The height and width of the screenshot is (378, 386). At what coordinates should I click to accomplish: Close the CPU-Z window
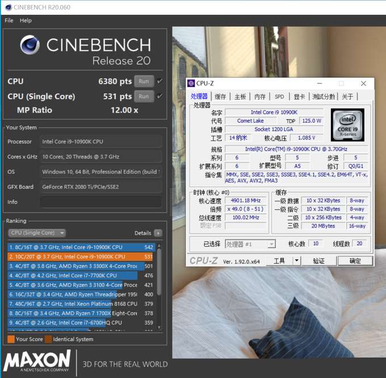click(x=363, y=84)
